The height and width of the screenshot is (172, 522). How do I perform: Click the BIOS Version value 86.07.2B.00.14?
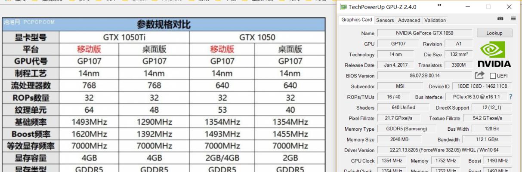pos(424,76)
